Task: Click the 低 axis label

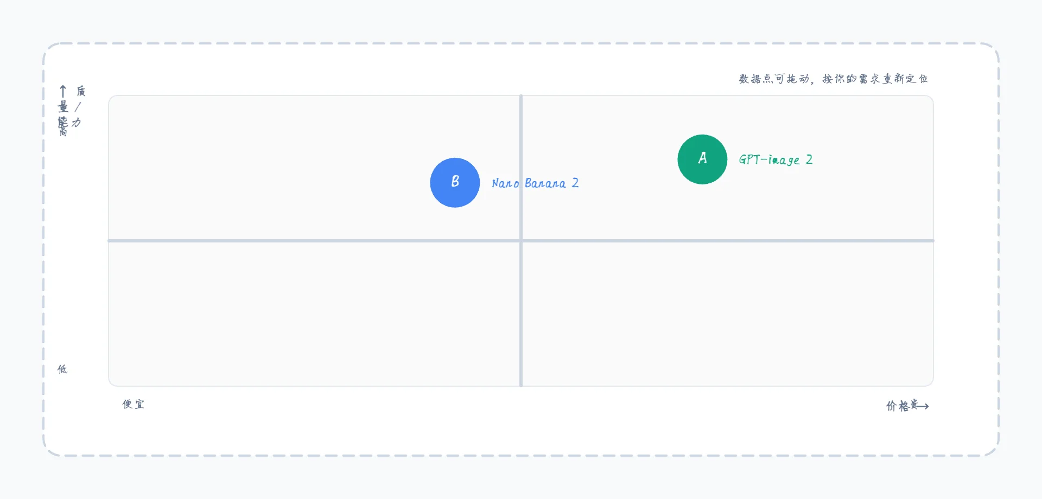Action: tap(62, 369)
